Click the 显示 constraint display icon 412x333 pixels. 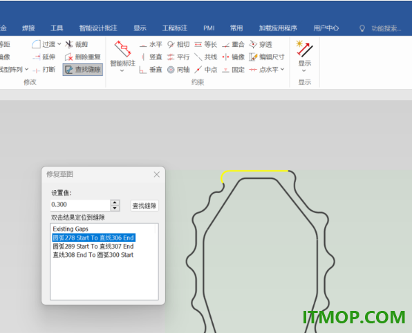(305, 49)
